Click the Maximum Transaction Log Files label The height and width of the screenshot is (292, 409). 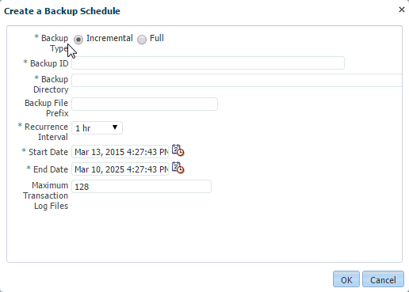46,195
